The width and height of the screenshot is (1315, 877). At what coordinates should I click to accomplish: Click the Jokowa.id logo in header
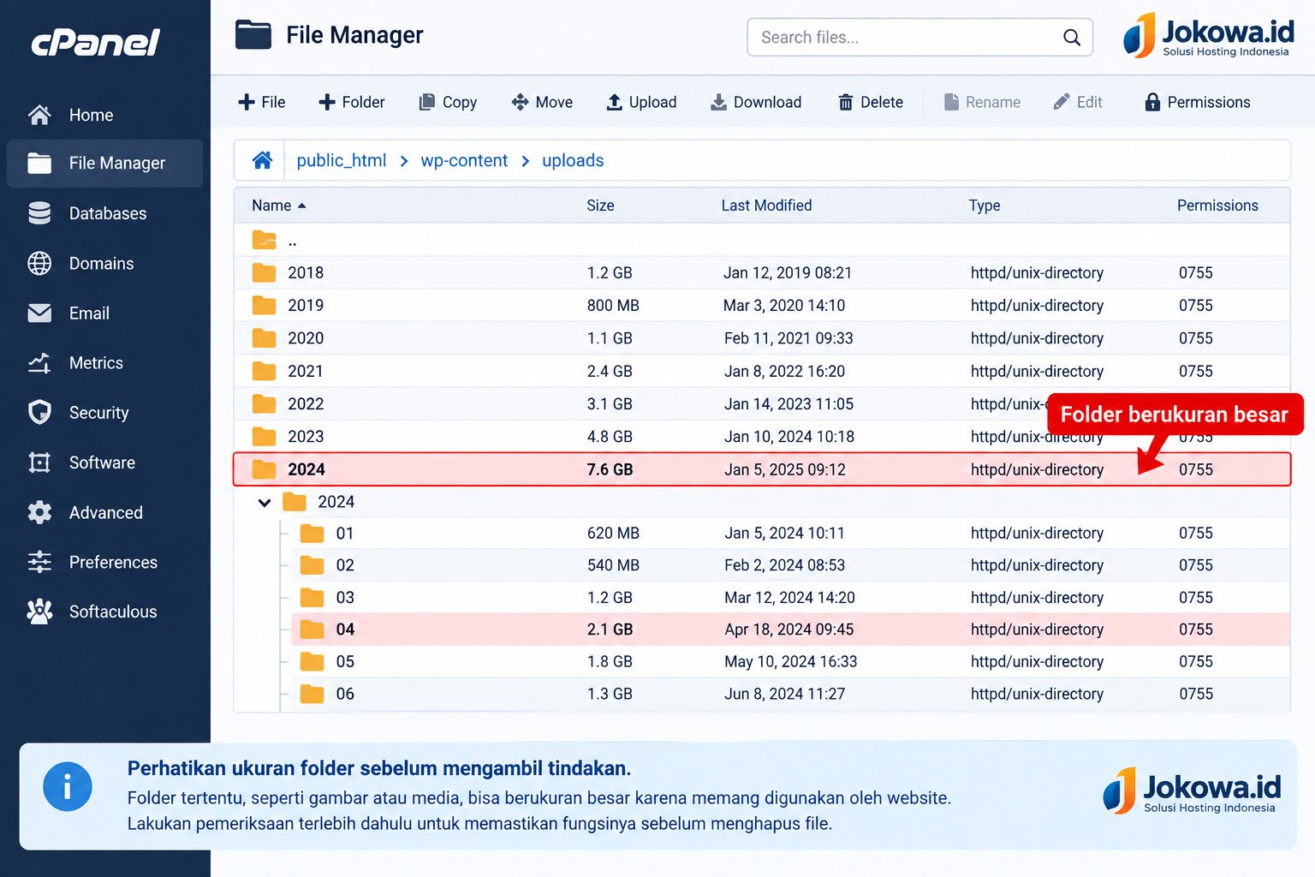[x=1208, y=36]
